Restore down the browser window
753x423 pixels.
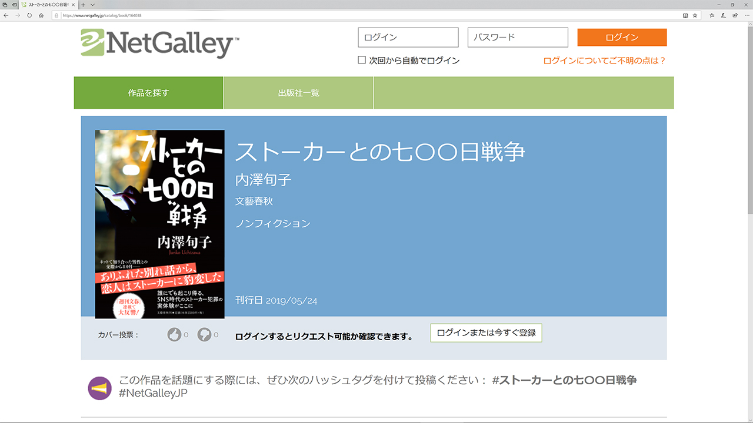coord(732,5)
